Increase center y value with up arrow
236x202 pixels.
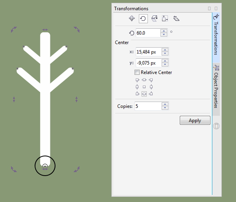pyautogui.click(x=165, y=61)
